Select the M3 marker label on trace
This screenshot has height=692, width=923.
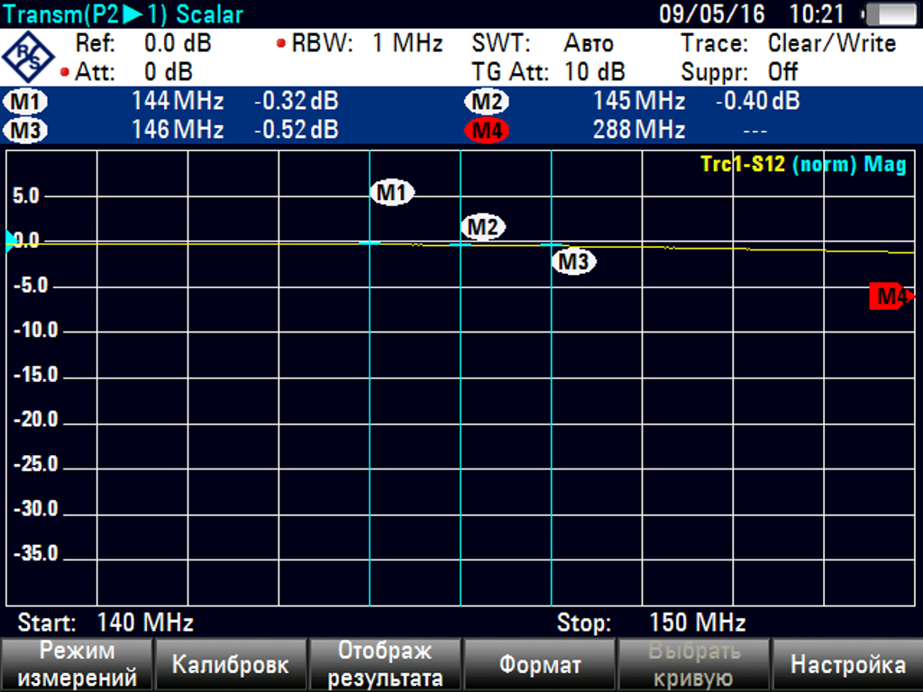(x=573, y=262)
